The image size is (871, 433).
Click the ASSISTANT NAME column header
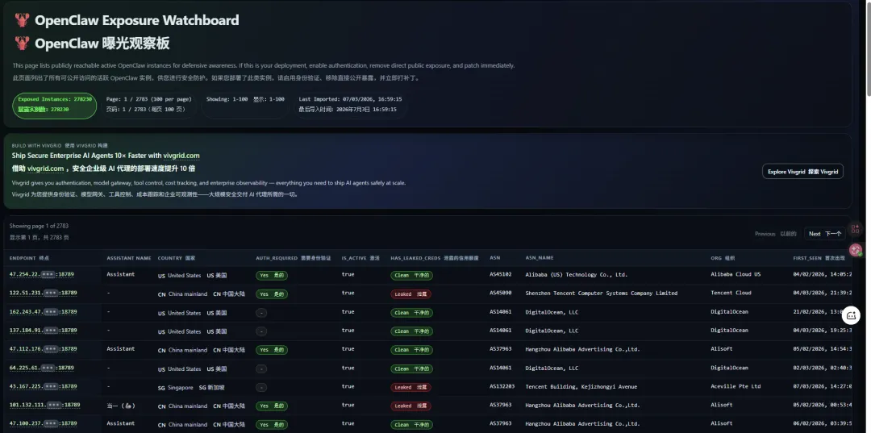[129, 258]
